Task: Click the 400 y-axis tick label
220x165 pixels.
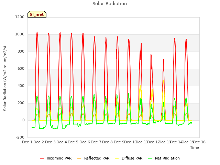Action: (x=21, y=86)
